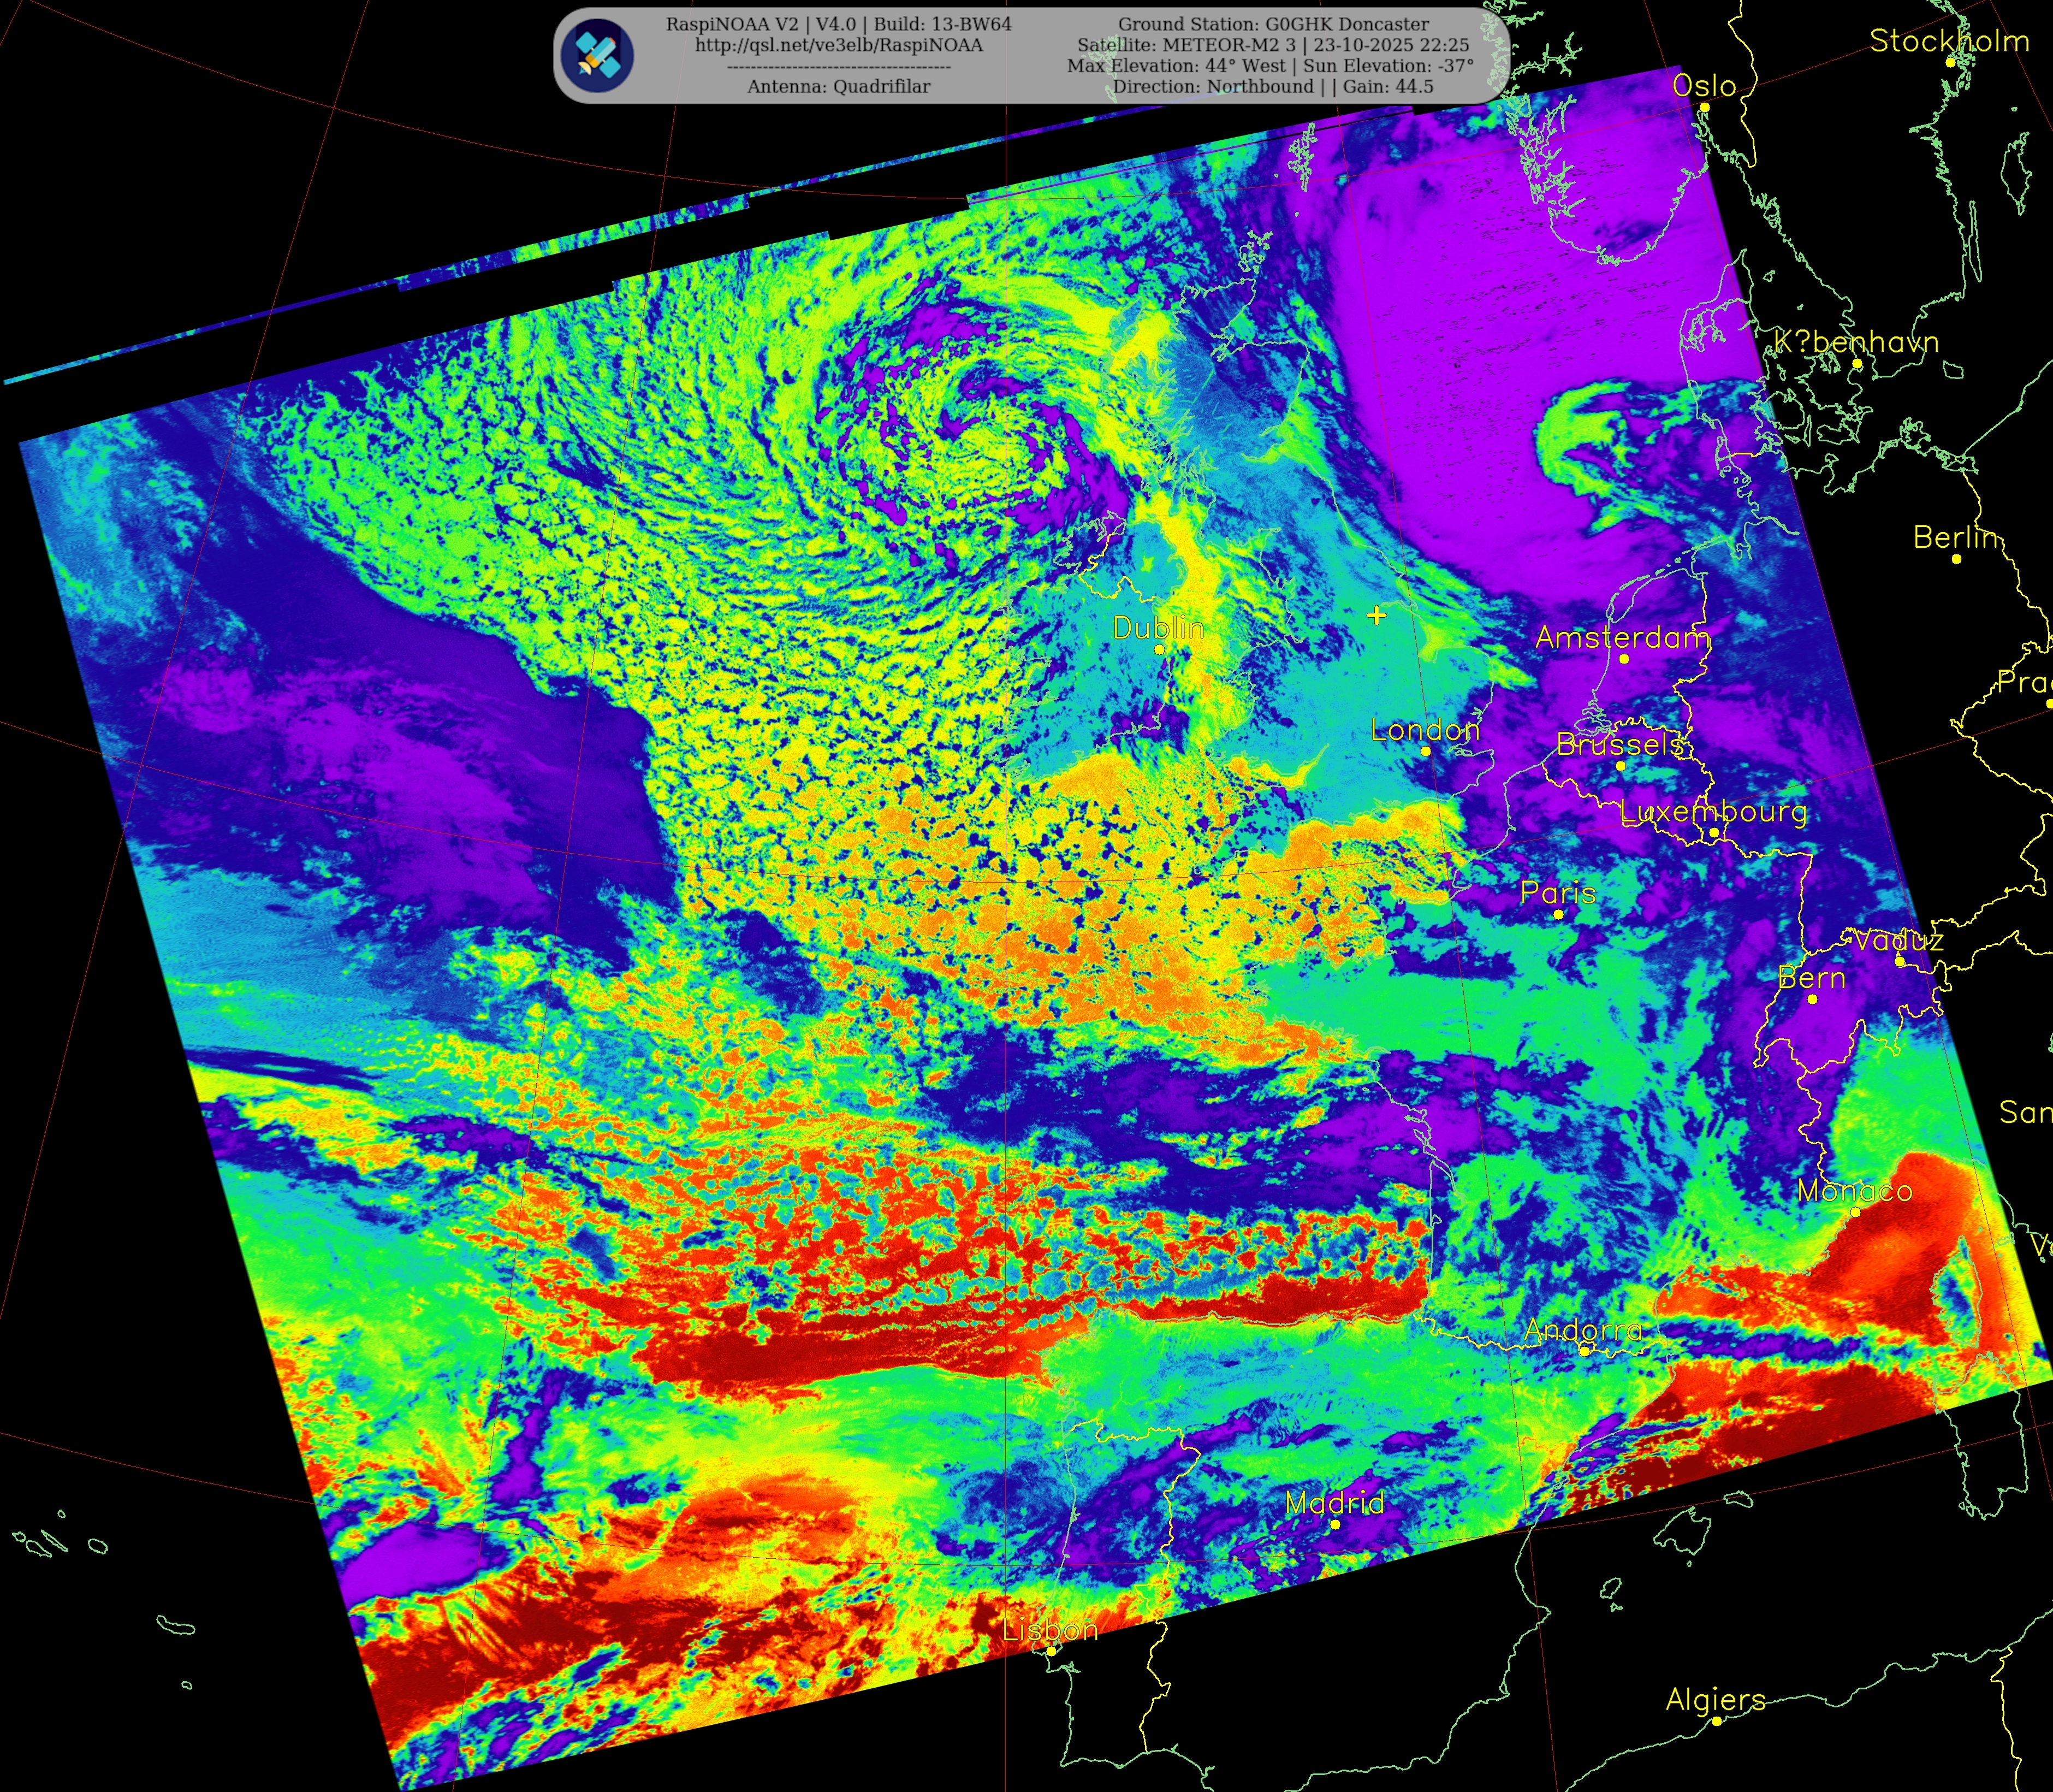Click the Brussels city label
Image resolution: width=2053 pixels, height=1792 pixels.
(1619, 744)
